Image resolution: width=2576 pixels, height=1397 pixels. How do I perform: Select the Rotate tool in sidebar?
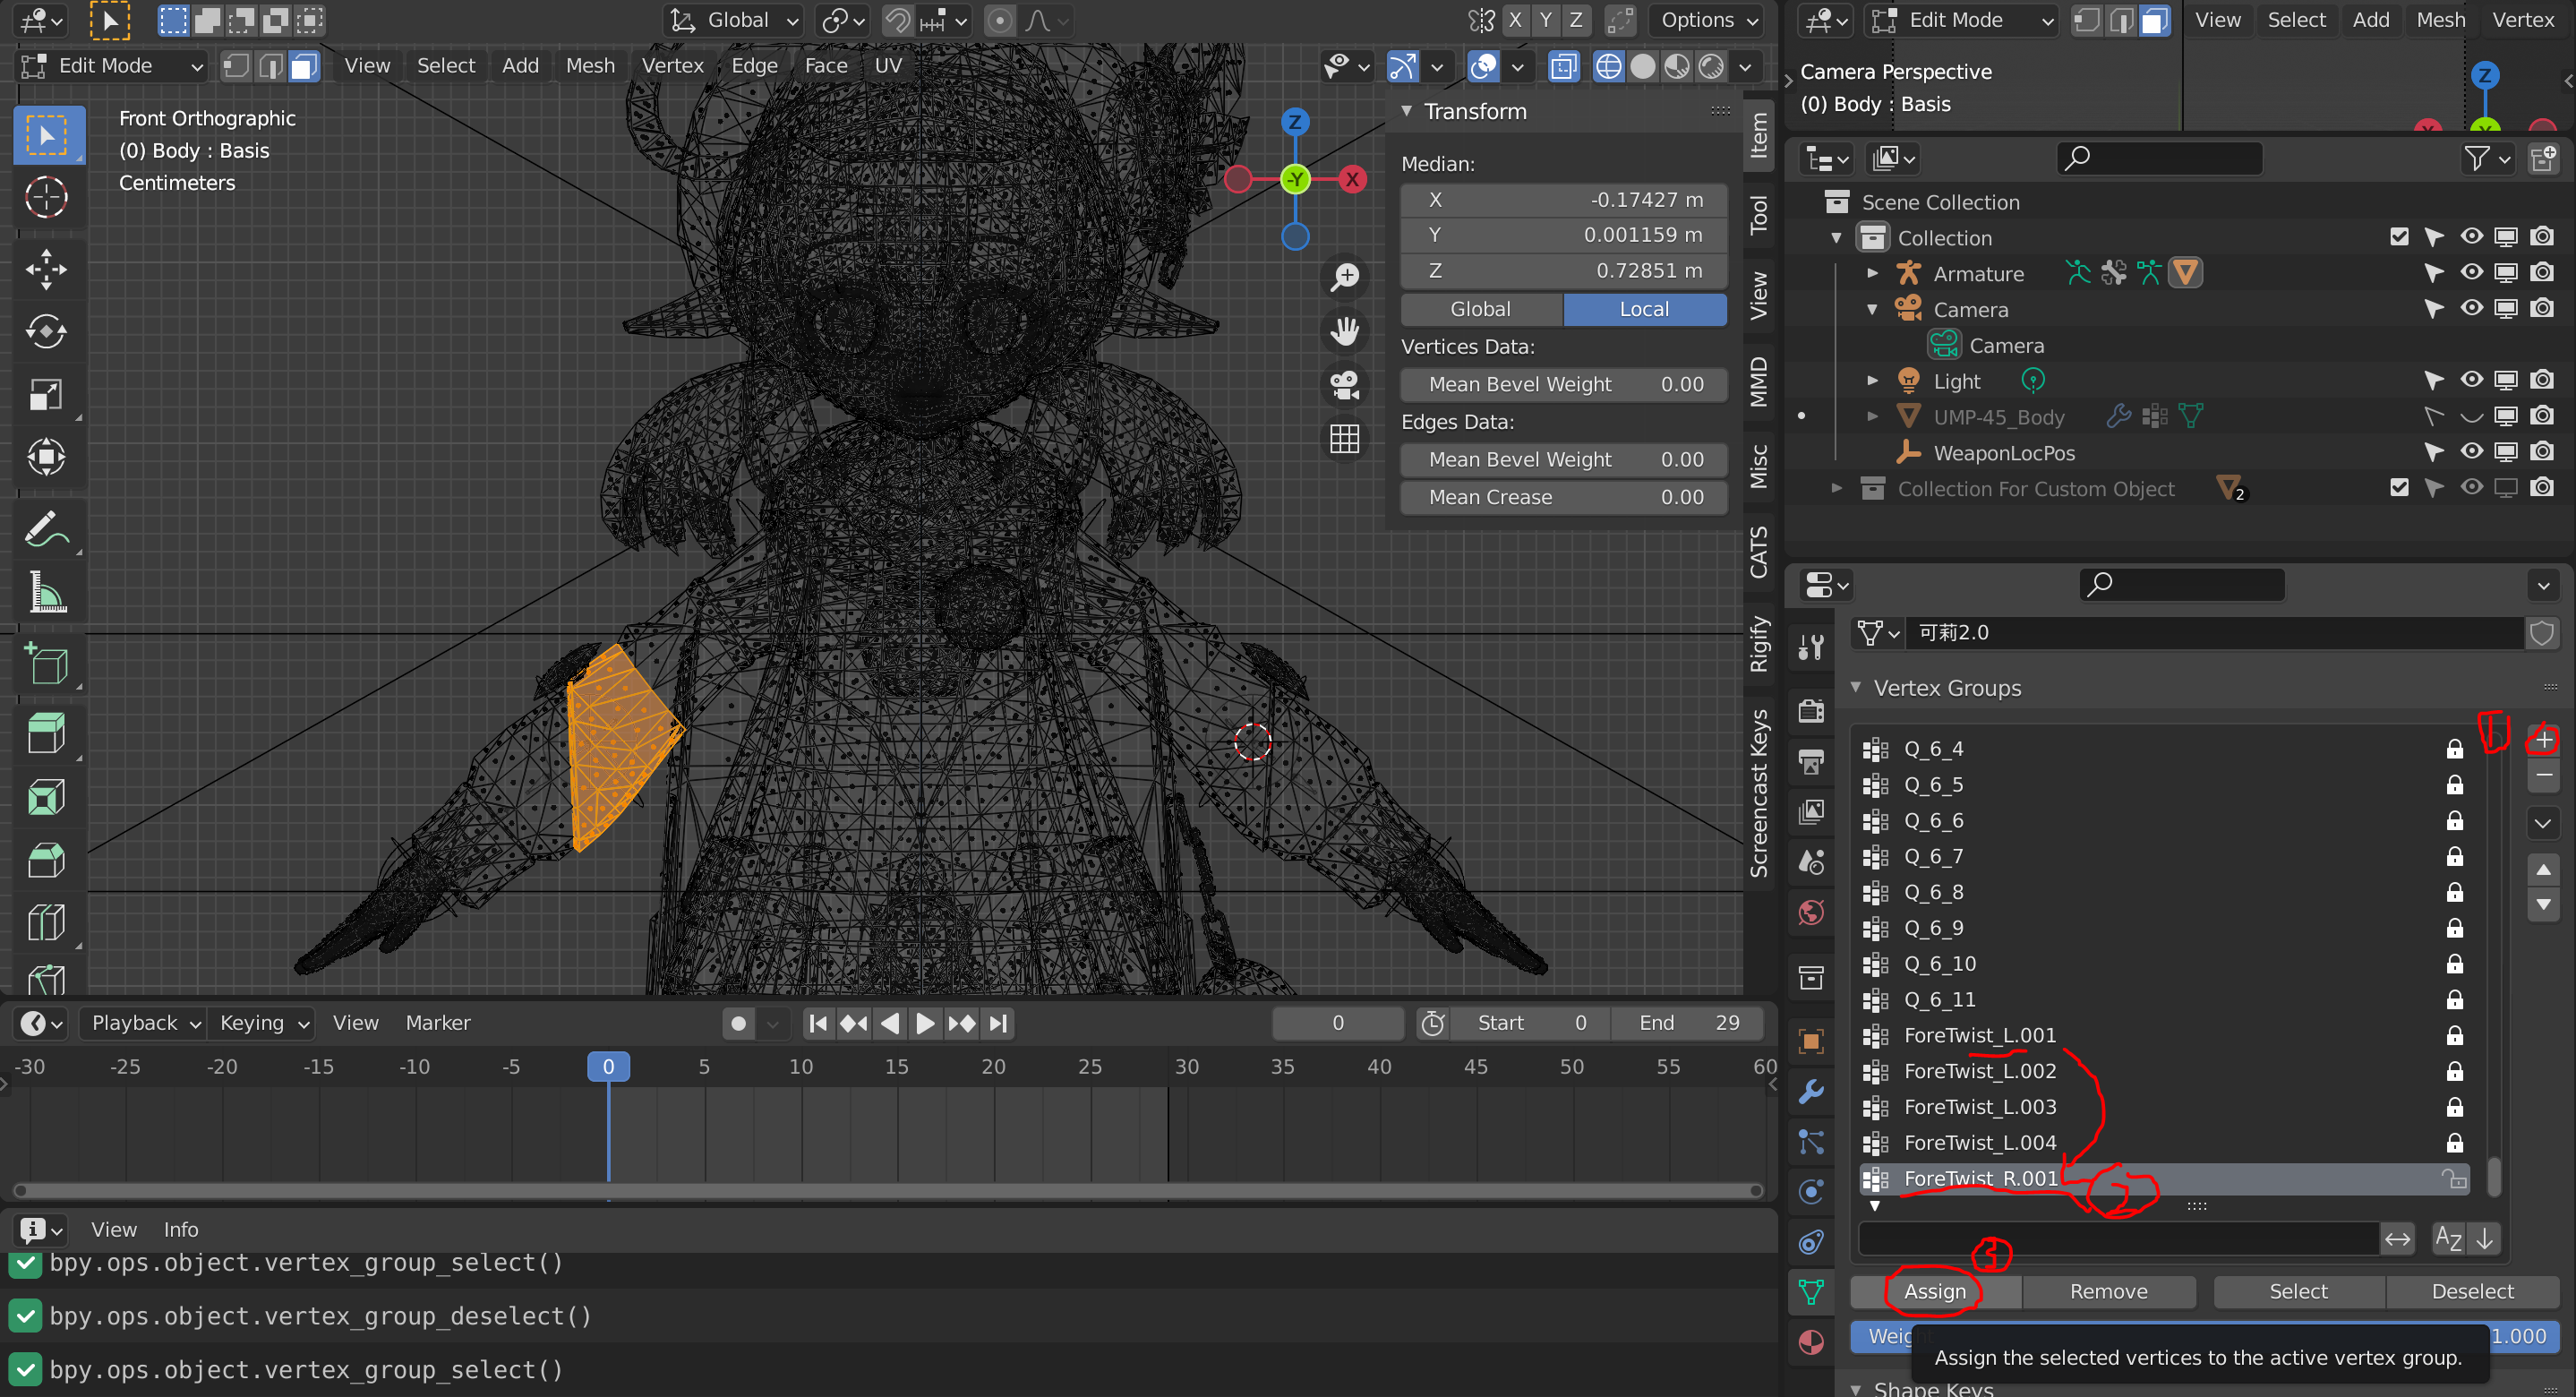click(x=47, y=332)
